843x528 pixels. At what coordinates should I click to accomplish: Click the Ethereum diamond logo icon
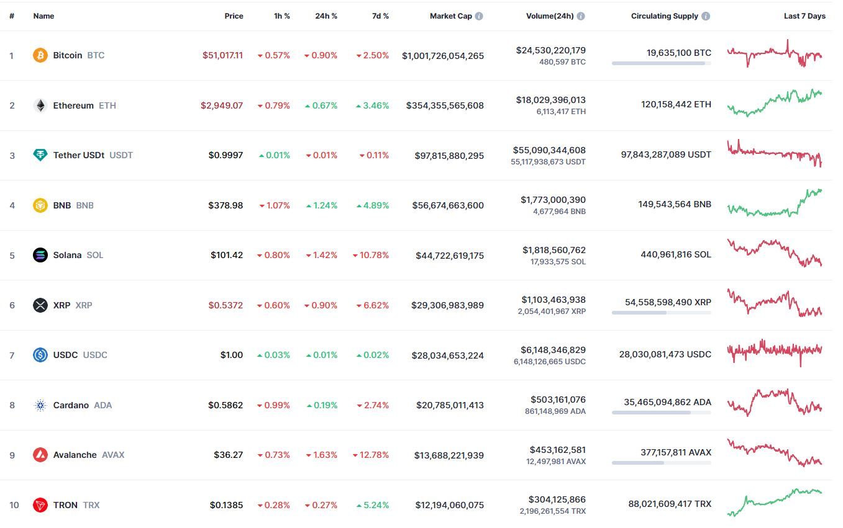point(40,105)
